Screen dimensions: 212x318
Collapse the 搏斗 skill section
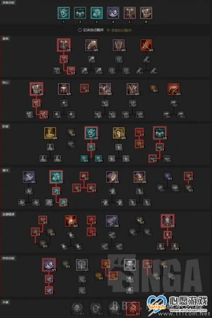point(5,170)
